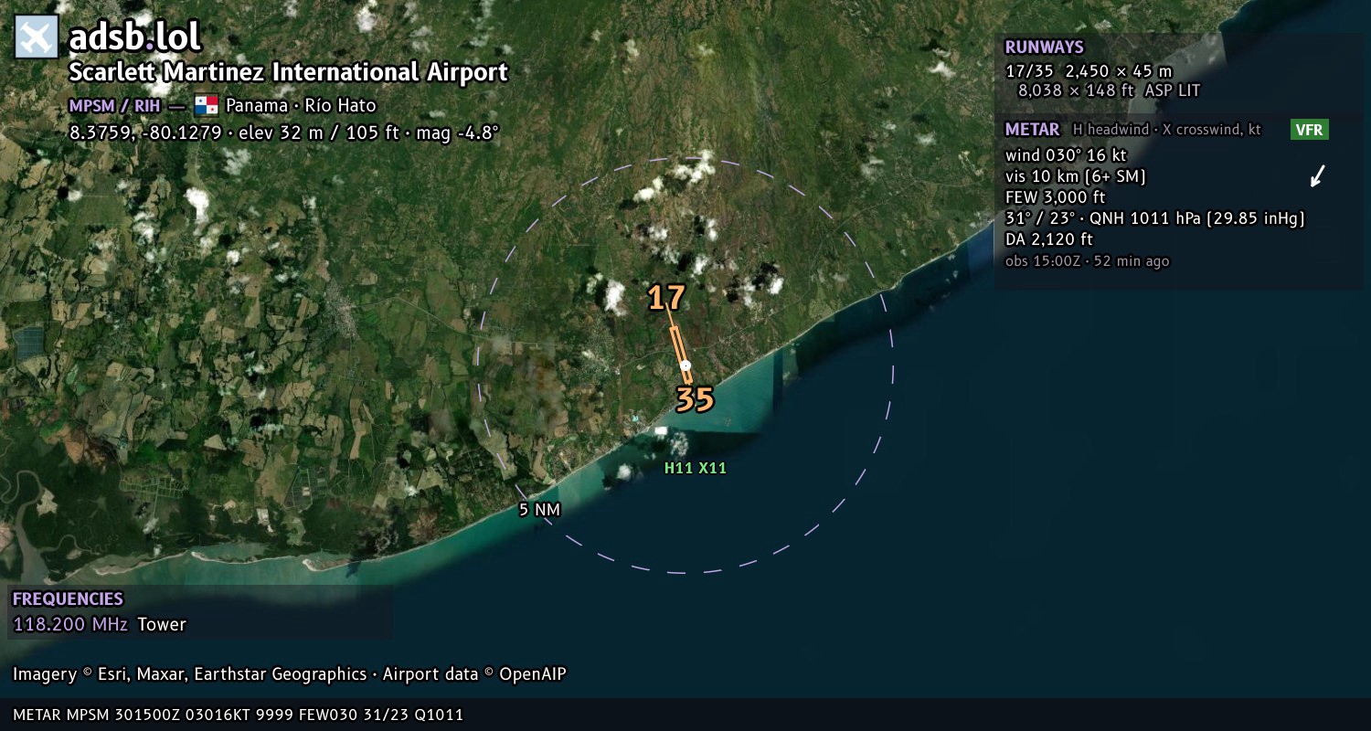Click the adsb.lol site title

point(135,37)
